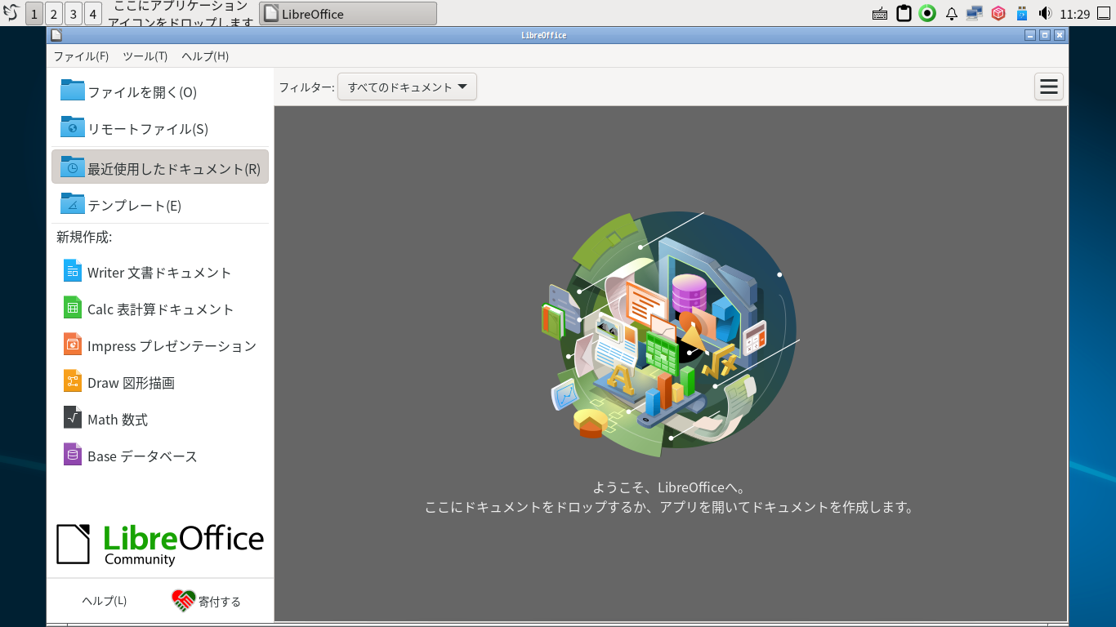Viewport: 1116px width, 627px height.
Task: Click the 11:29 clock in the panel
Action: 1075,14
